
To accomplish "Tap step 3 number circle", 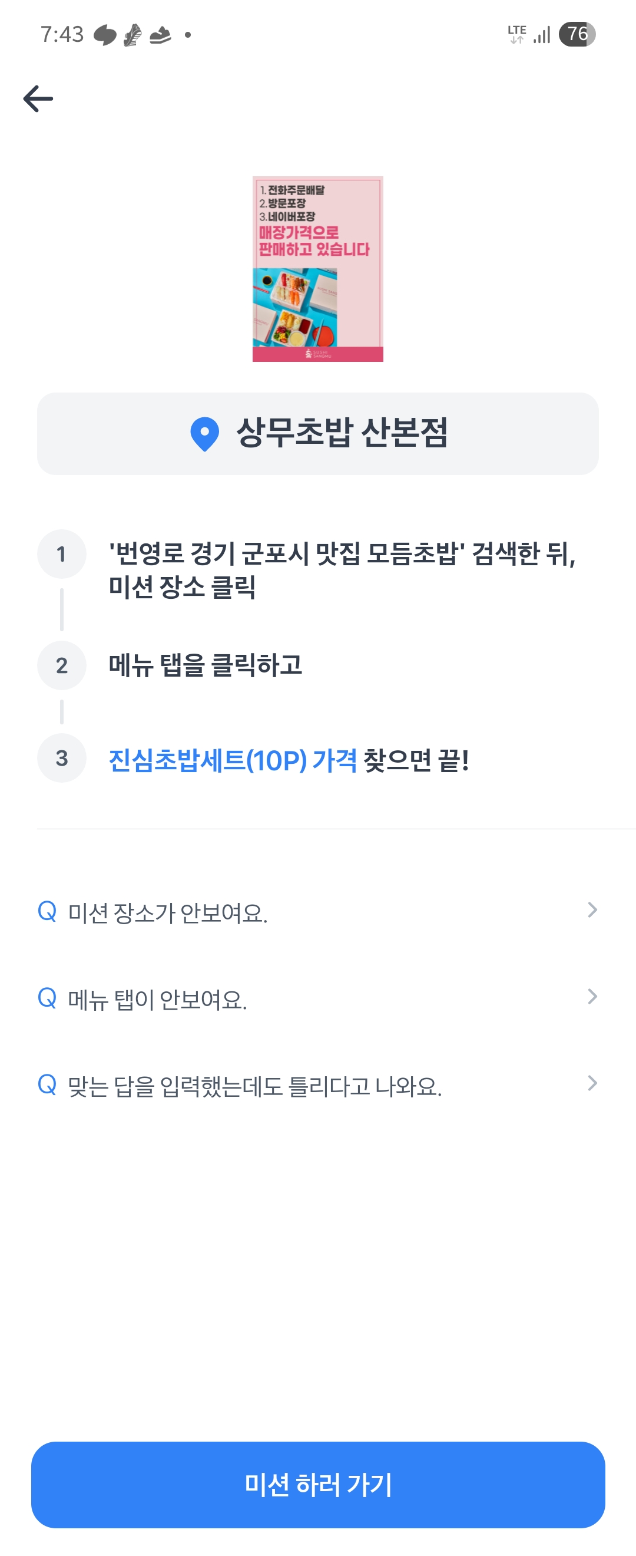I will [62, 758].
